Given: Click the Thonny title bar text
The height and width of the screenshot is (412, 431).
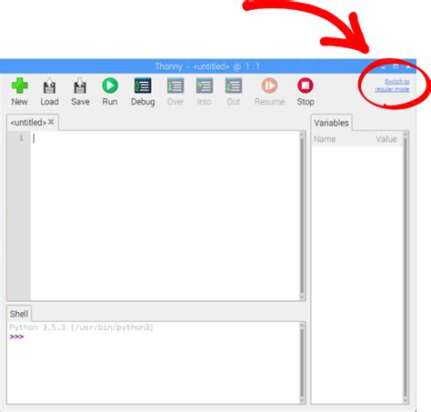Looking at the screenshot, I should coord(207,66).
